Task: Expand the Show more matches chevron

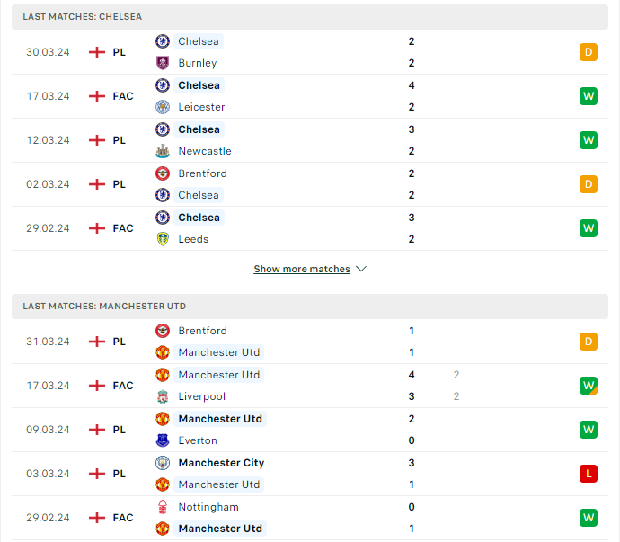Action: click(361, 269)
